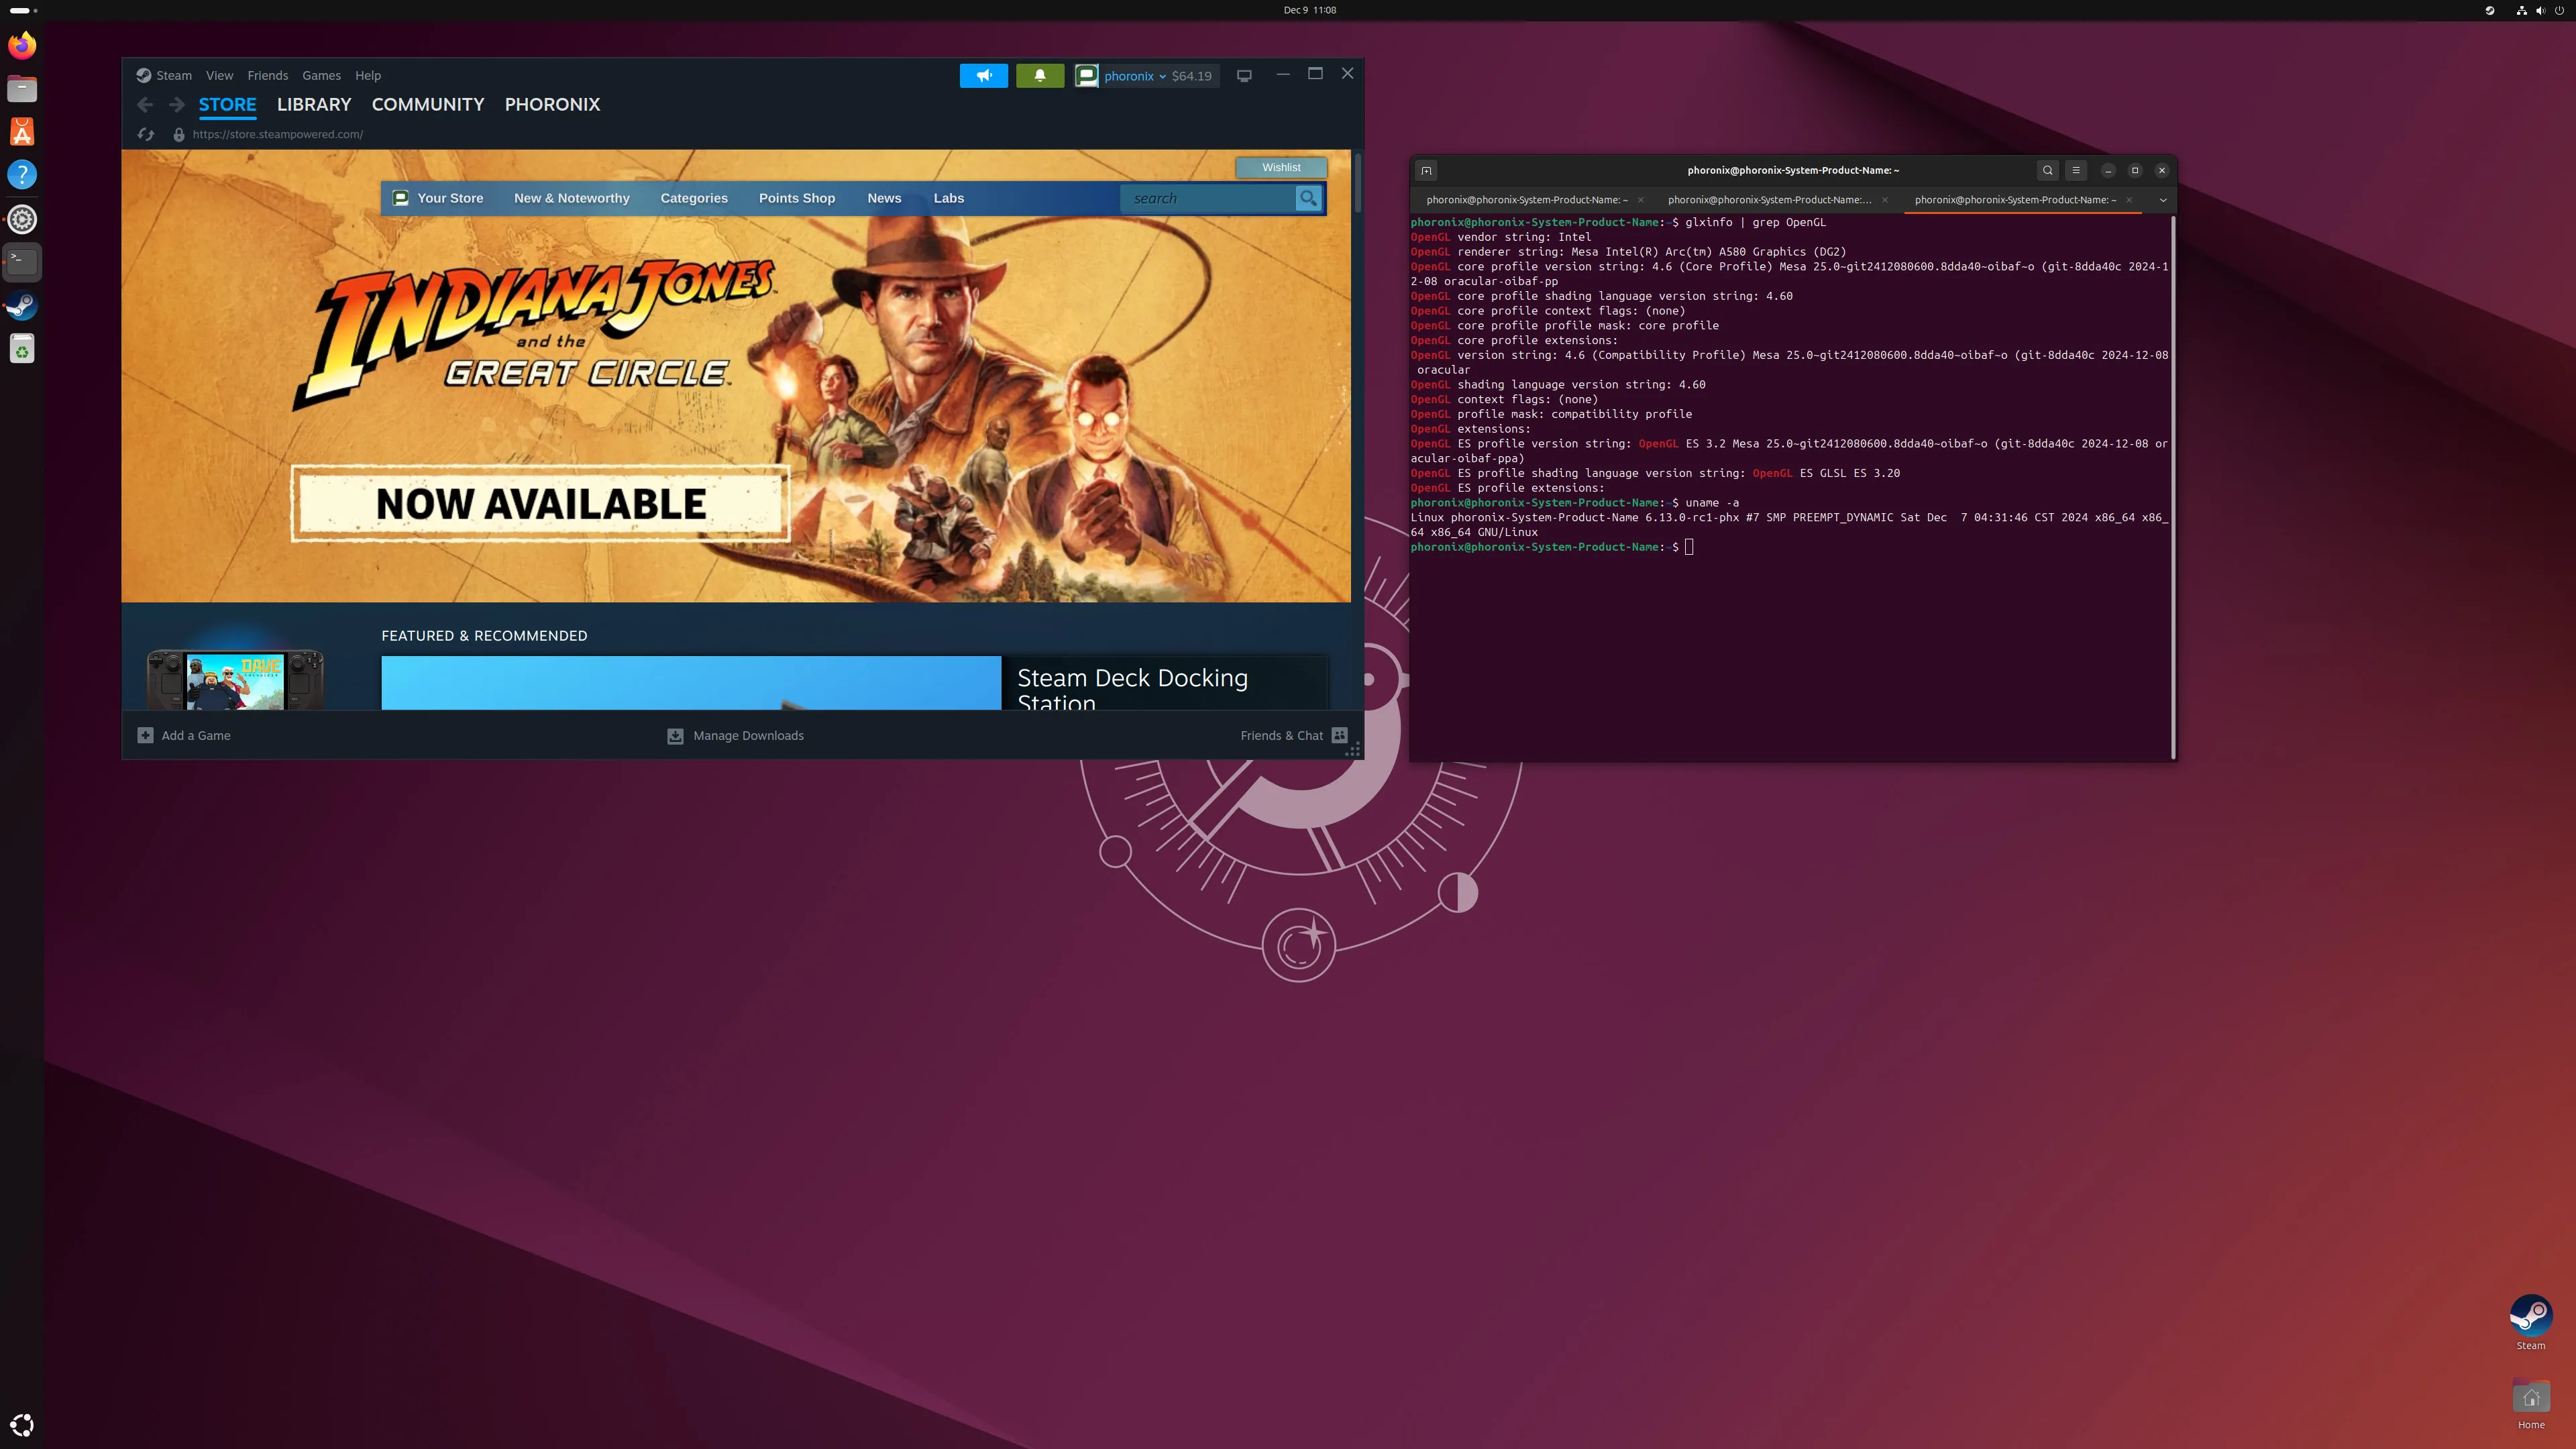Select the second terminal tab
This screenshot has width=2576, height=1449.
1770,200
